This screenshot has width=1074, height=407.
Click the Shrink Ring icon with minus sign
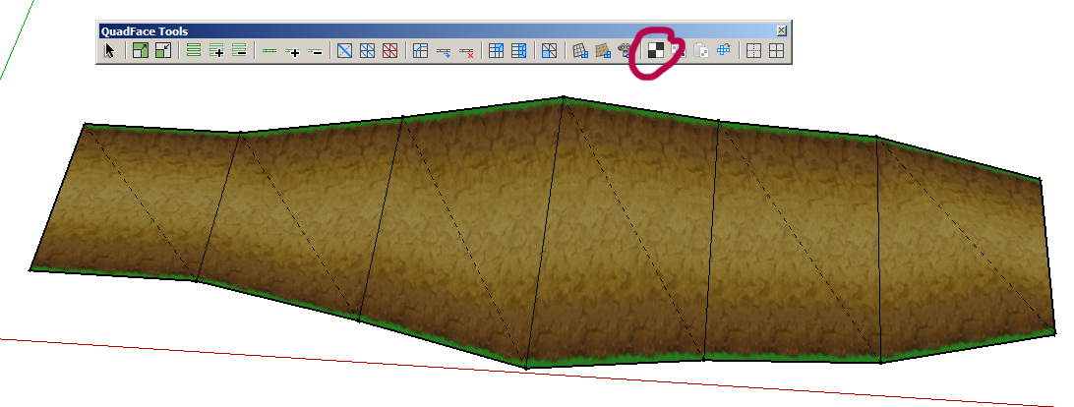coord(238,51)
